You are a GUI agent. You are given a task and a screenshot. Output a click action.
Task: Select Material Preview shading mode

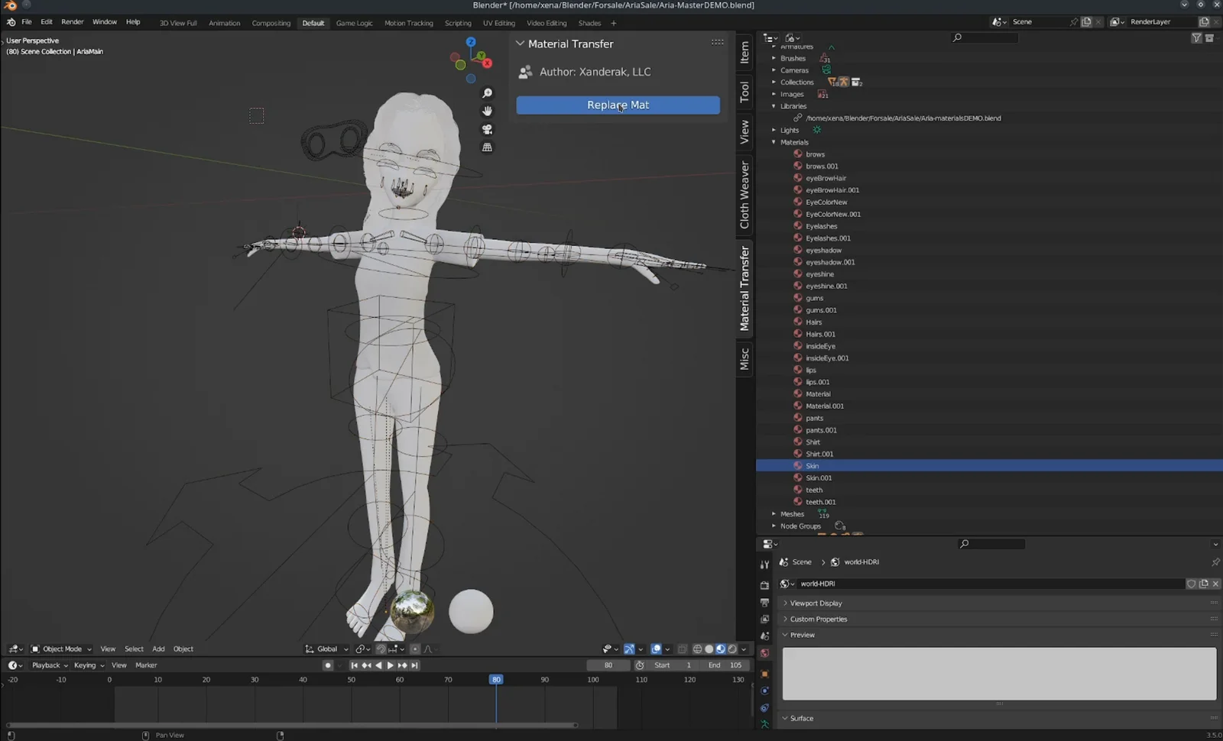click(x=721, y=649)
